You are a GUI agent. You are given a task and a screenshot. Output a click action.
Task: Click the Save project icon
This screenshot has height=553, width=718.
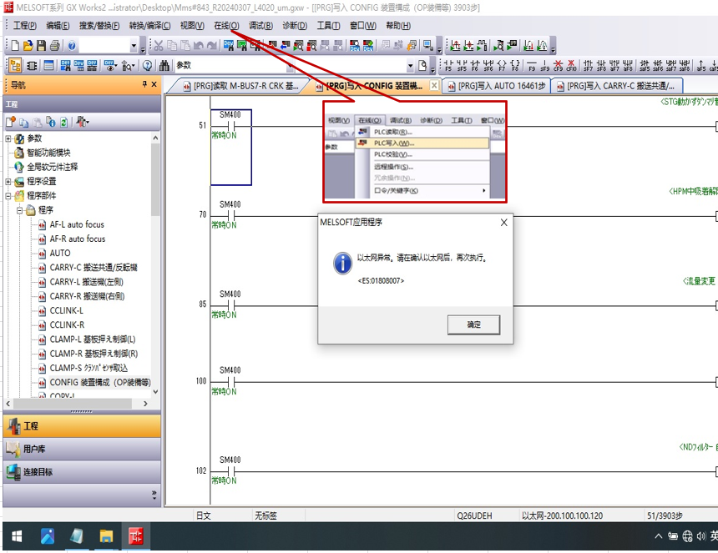(x=41, y=45)
